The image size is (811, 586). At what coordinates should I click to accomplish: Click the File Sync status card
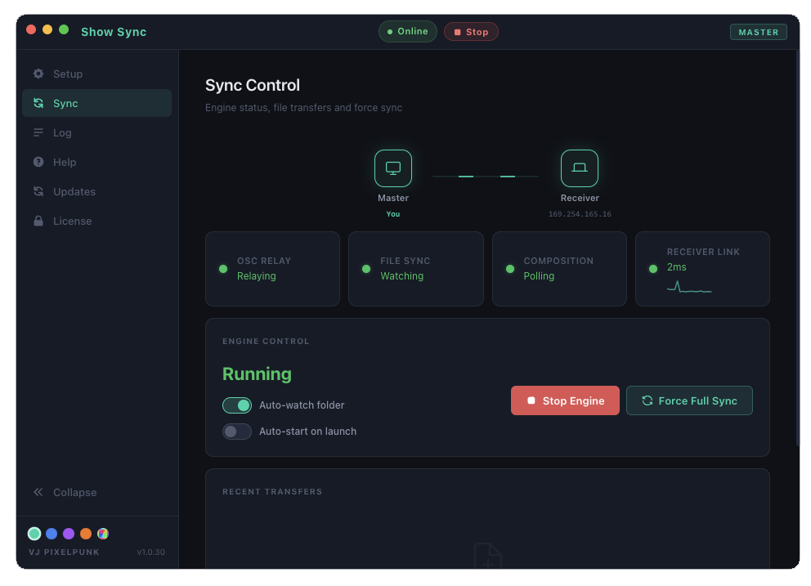pyautogui.click(x=416, y=268)
